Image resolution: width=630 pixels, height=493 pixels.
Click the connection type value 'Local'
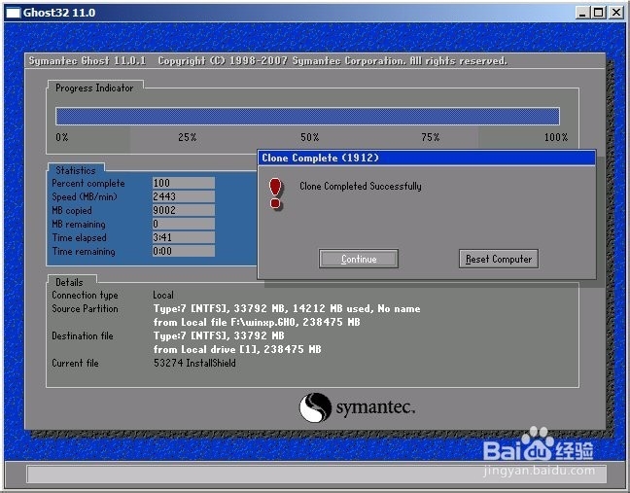(x=163, y=295)
